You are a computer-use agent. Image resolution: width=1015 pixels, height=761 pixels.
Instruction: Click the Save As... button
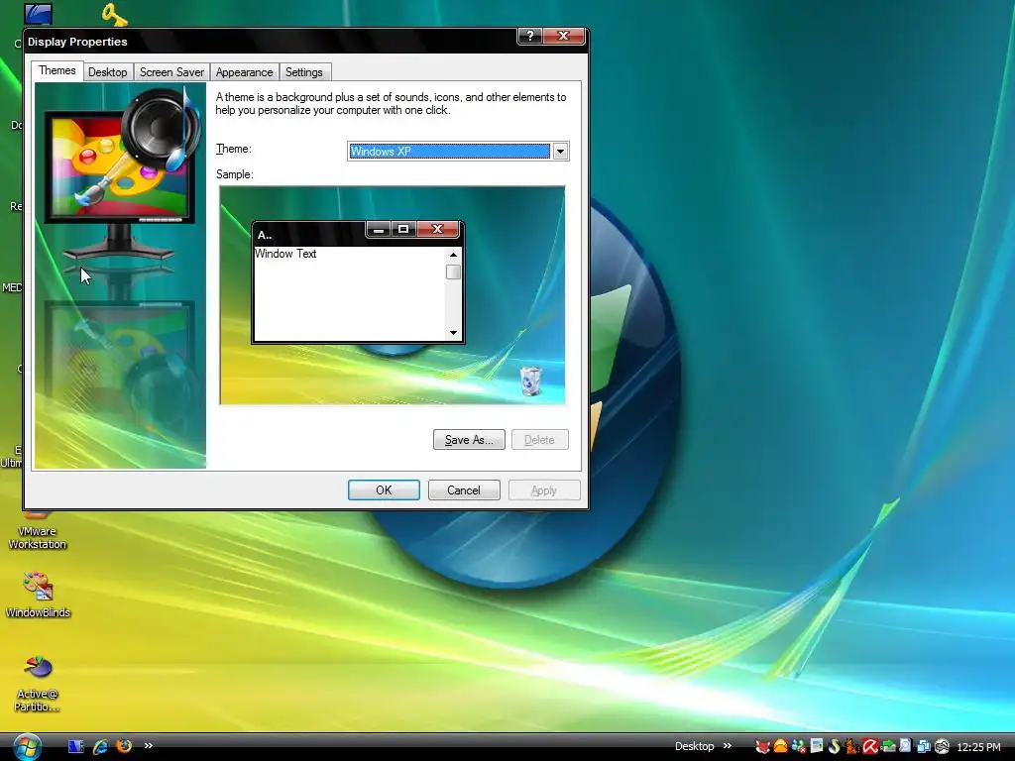(469, 439)
